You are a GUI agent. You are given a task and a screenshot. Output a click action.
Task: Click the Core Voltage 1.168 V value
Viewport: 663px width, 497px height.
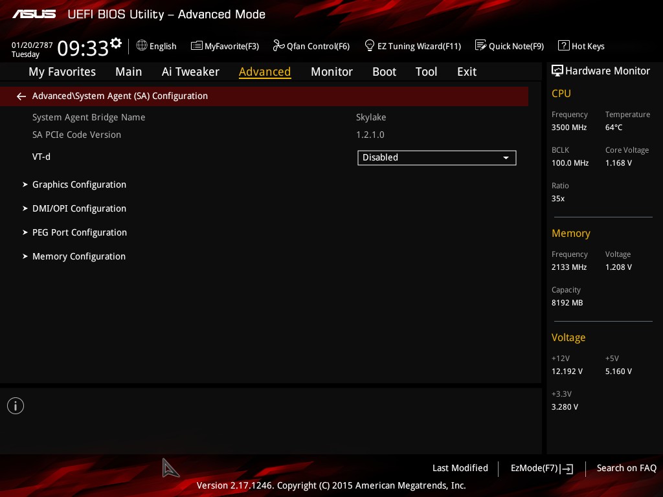[618, 162]
